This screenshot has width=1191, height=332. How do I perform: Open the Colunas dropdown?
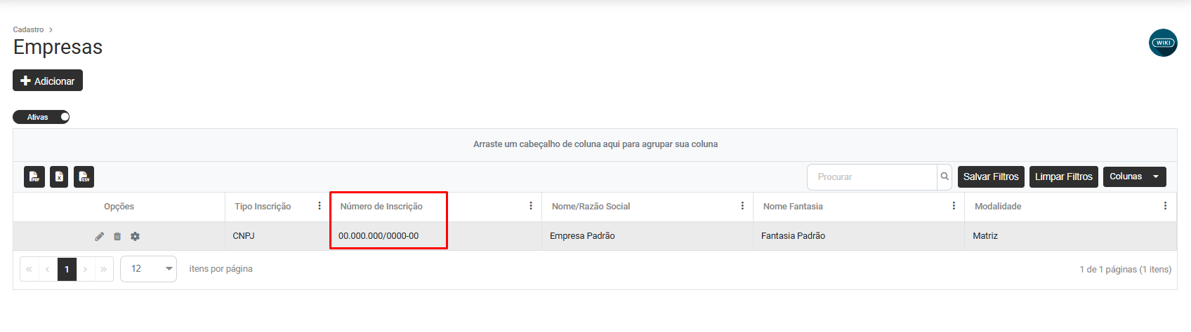click(x=1134, y=177)
